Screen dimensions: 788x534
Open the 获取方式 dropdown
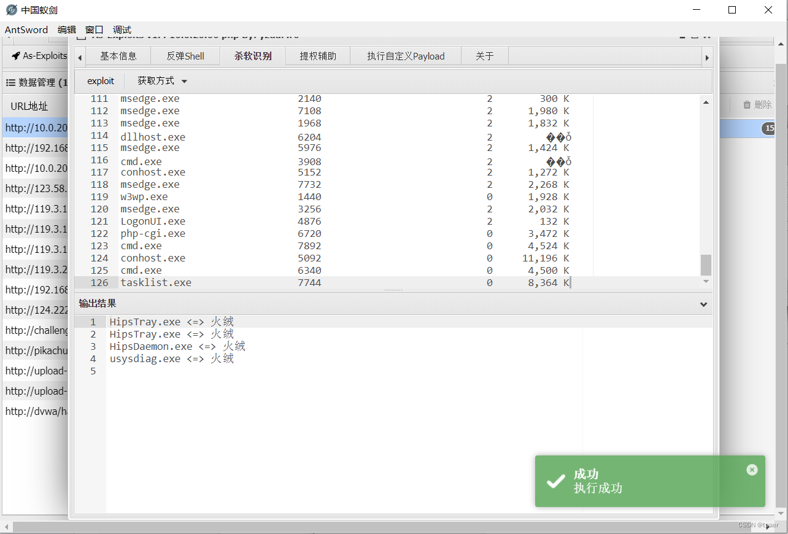click(162, 81)
